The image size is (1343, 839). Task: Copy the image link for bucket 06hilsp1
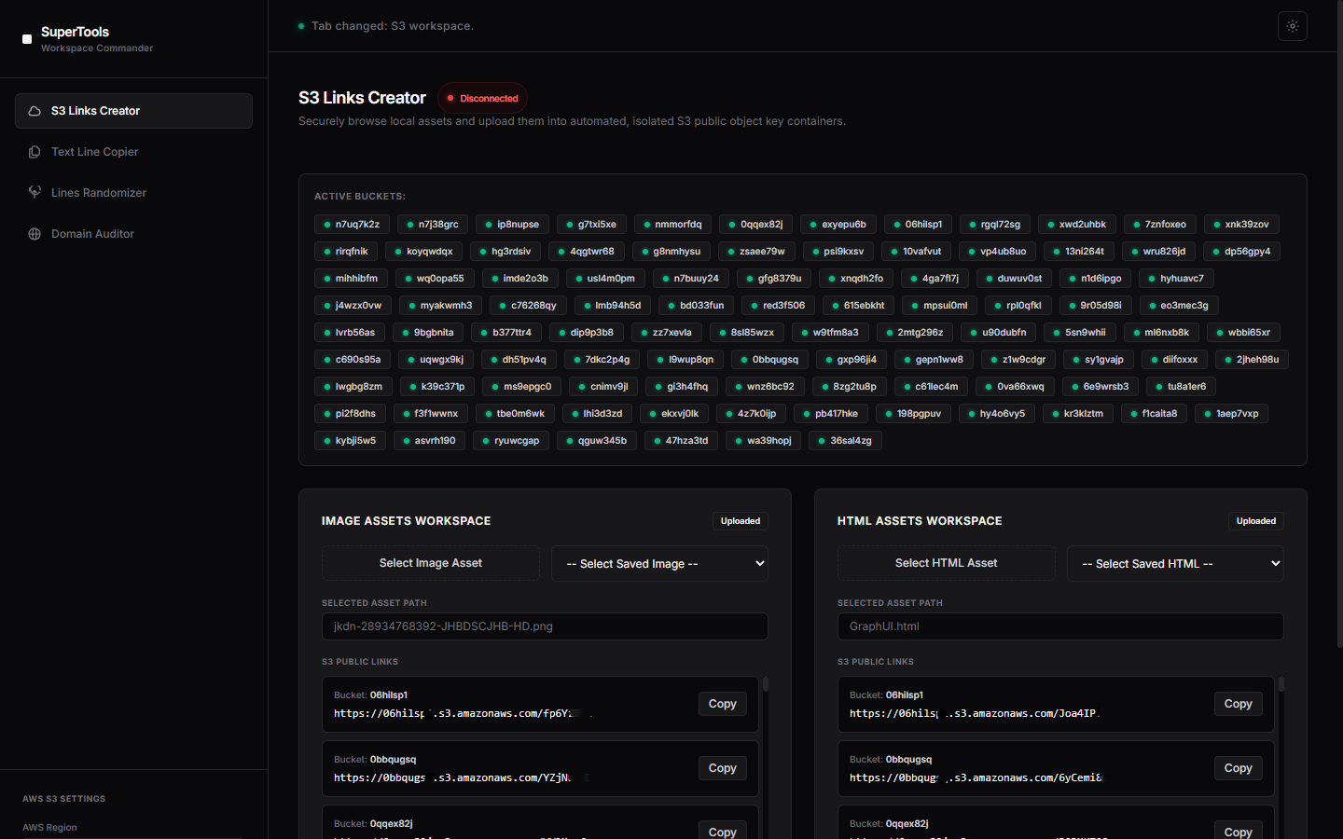click(x=722, y=704)
